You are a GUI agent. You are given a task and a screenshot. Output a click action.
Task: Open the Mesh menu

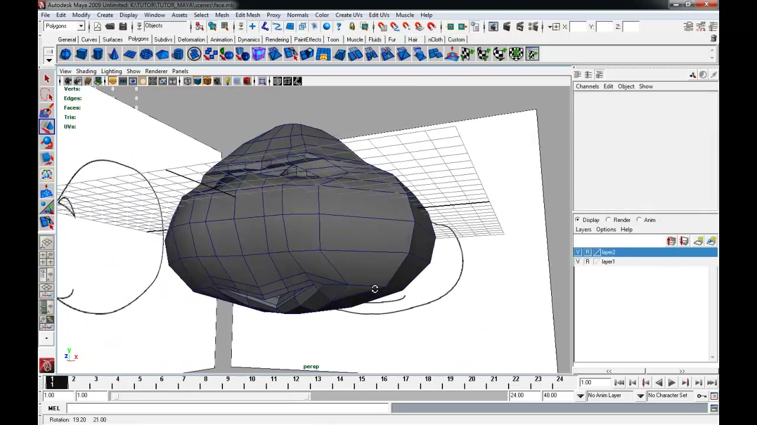click(222, 15)
